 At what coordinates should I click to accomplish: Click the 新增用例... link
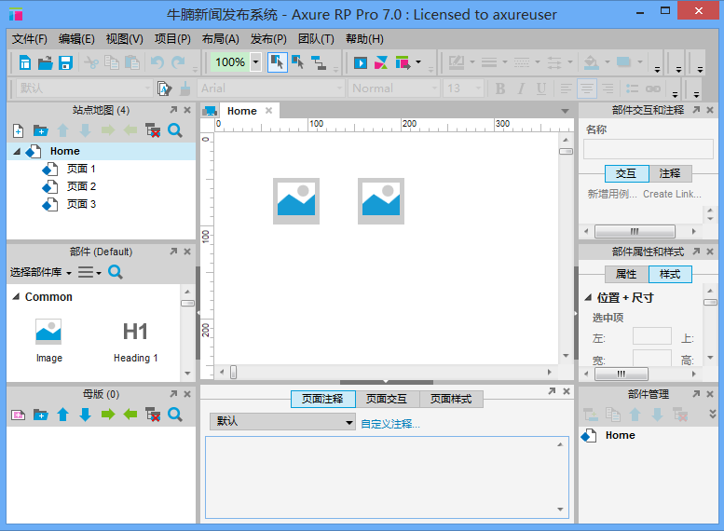pos(612,194)
